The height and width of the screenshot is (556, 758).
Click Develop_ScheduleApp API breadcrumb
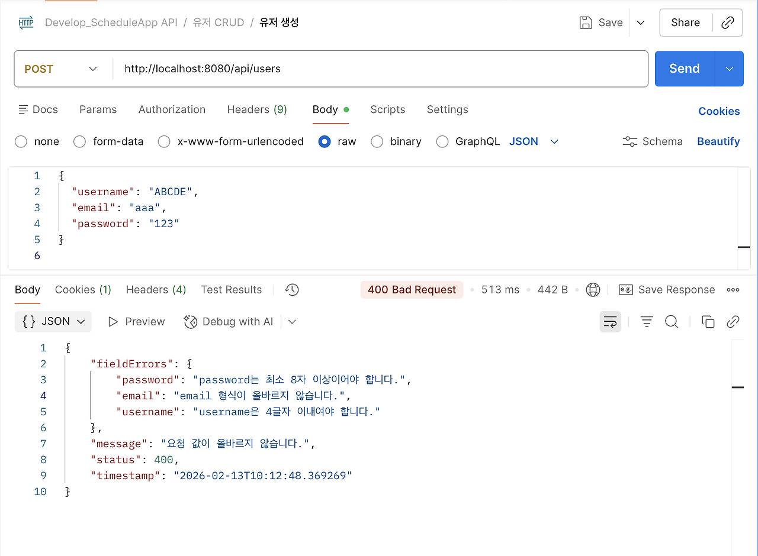pos(111,23)
